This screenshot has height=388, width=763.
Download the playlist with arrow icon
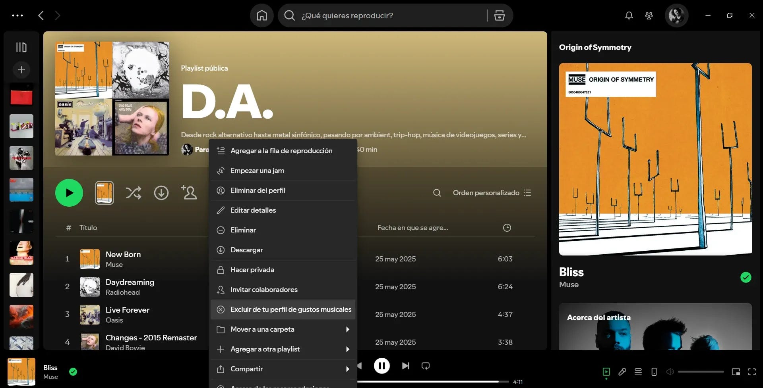(x=161, y=193)
